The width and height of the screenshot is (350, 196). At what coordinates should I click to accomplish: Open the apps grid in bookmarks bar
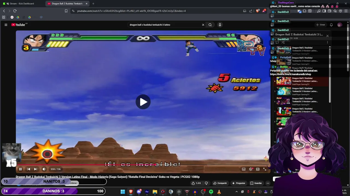pos(4,17)
